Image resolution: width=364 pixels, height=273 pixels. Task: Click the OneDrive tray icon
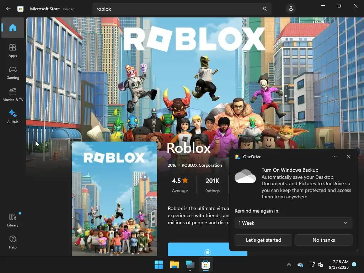point(300,264)
